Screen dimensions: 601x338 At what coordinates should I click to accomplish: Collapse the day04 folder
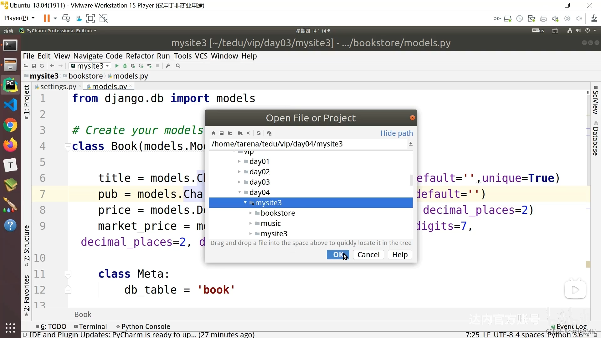click(239, 192)
